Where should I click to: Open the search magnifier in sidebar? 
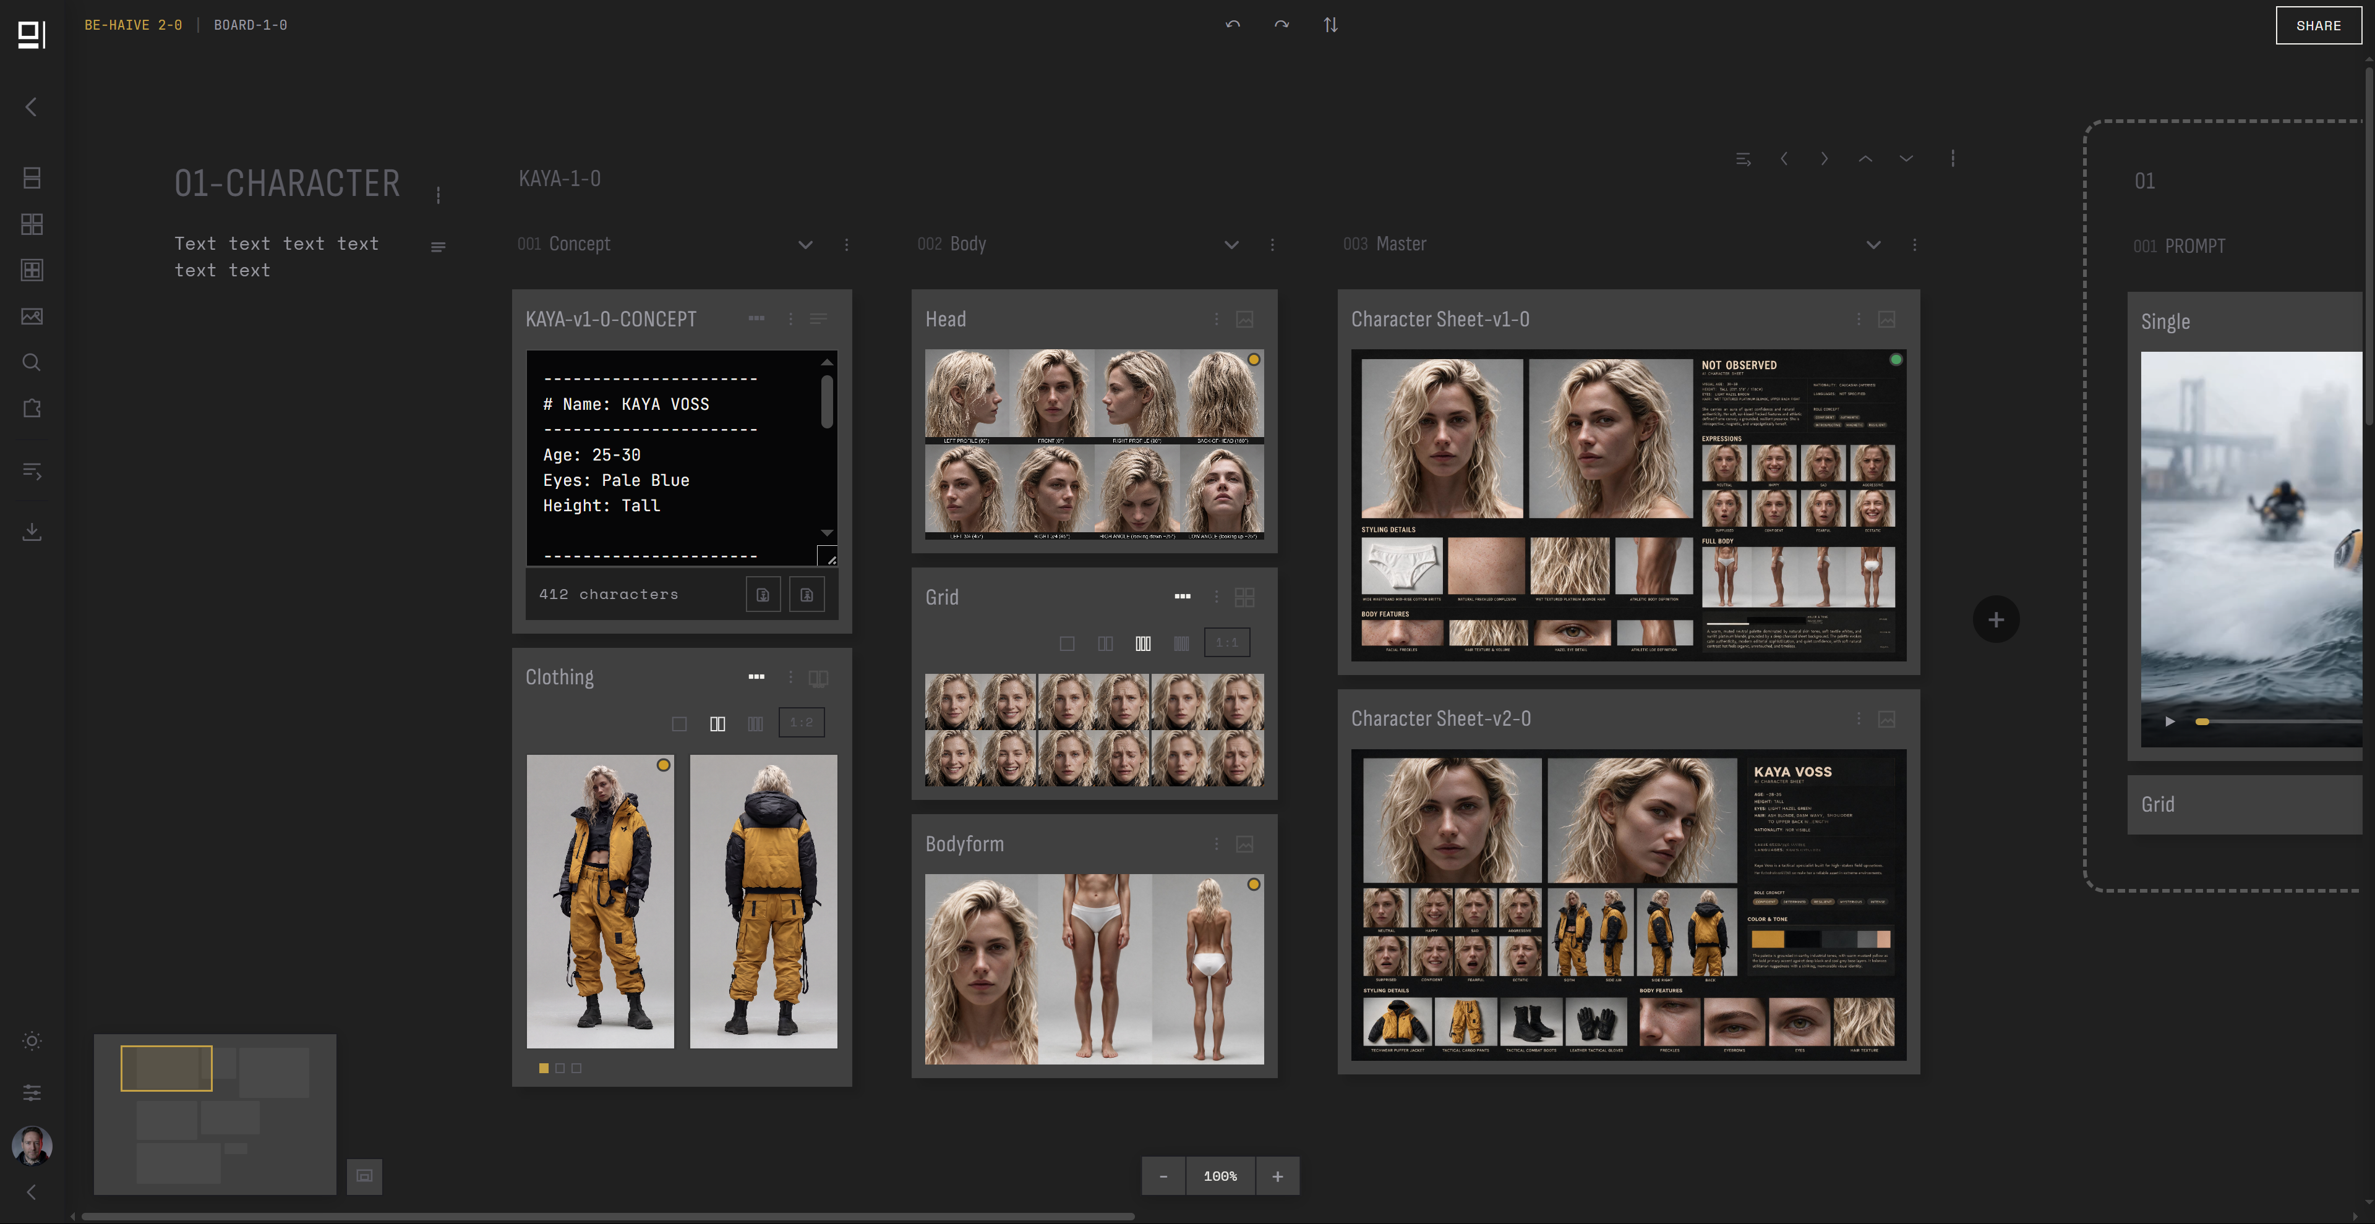coord(32,362)
